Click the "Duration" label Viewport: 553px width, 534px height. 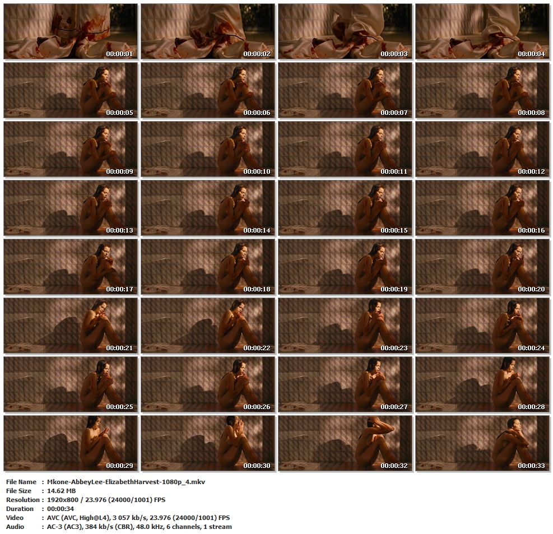(x=20, y=509)
